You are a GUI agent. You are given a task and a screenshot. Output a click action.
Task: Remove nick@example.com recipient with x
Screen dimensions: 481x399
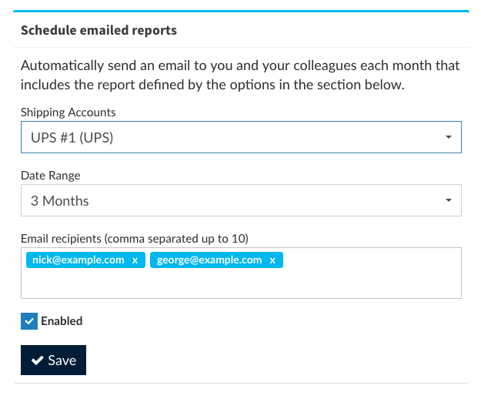(x=135, y=260)
